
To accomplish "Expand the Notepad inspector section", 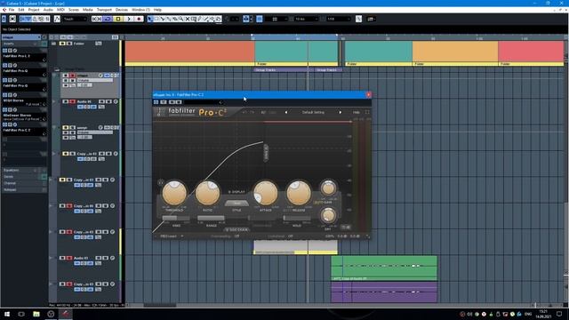I will click(x=24, y=189).
